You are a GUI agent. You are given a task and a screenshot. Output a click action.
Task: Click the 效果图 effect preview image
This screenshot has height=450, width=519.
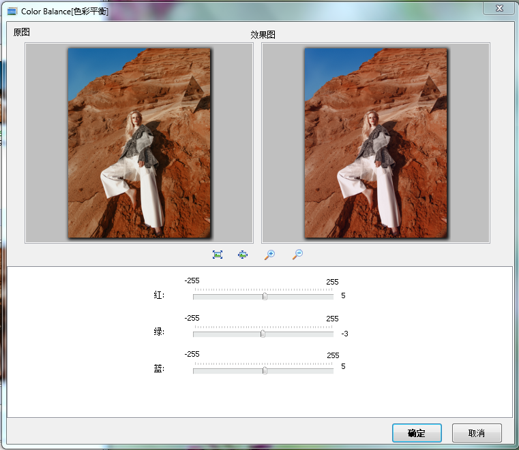tap(376, 143)
